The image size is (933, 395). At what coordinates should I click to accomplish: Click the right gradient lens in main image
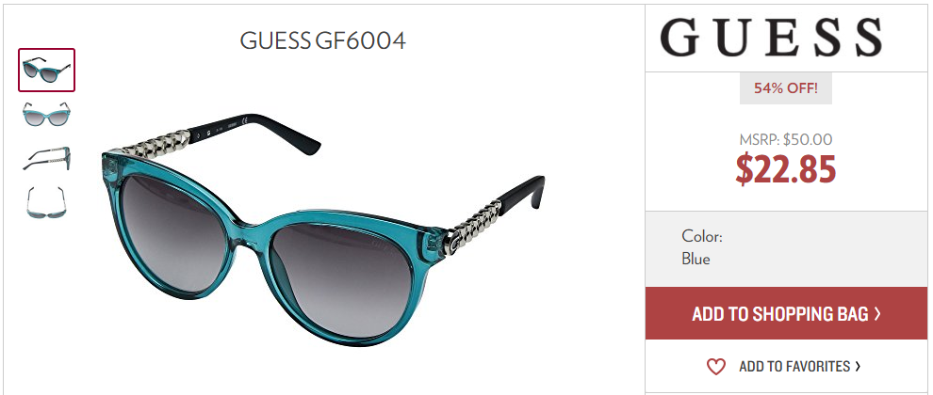tap(342, 280)
